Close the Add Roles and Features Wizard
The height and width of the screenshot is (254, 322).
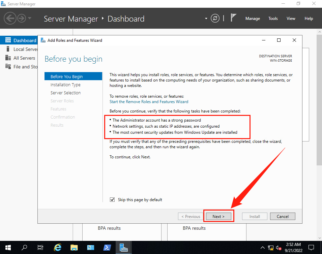click(294, 40)
